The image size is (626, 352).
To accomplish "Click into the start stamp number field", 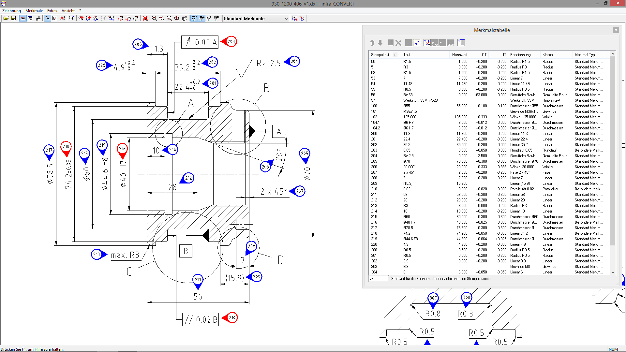I will (x=378, y=279).
